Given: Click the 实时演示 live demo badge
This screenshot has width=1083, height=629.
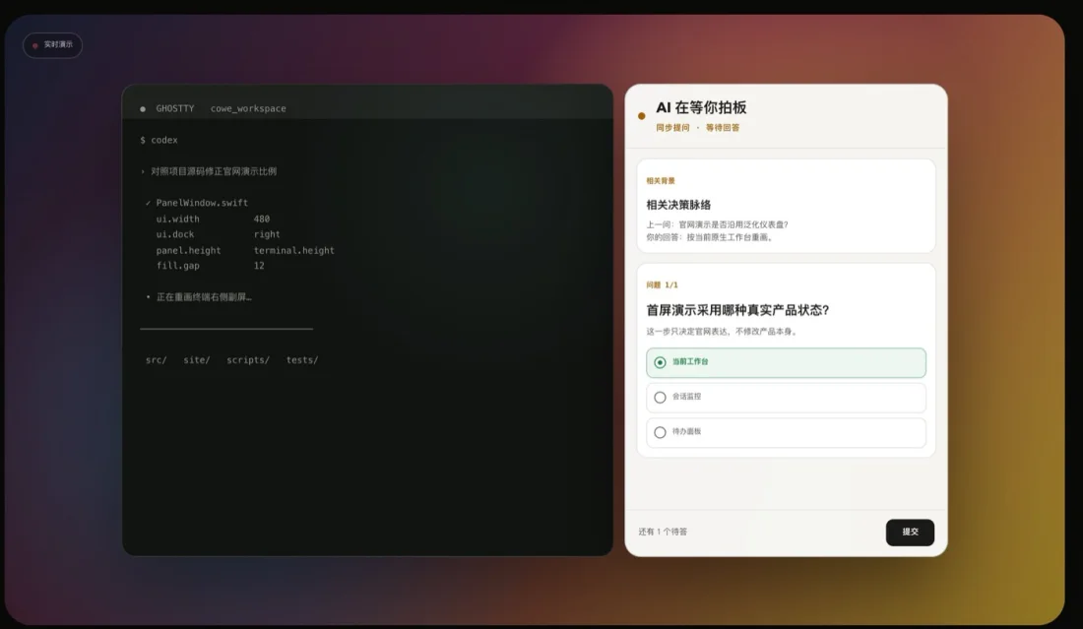Looking at the screenshot, I should click(x=52, y=45).
